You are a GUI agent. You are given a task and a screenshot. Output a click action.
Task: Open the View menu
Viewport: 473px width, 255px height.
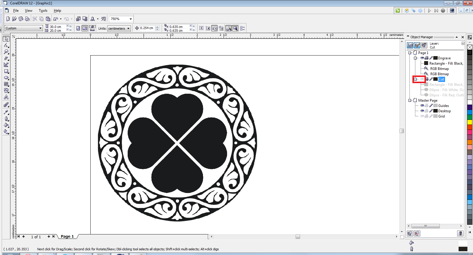(29, 11)
